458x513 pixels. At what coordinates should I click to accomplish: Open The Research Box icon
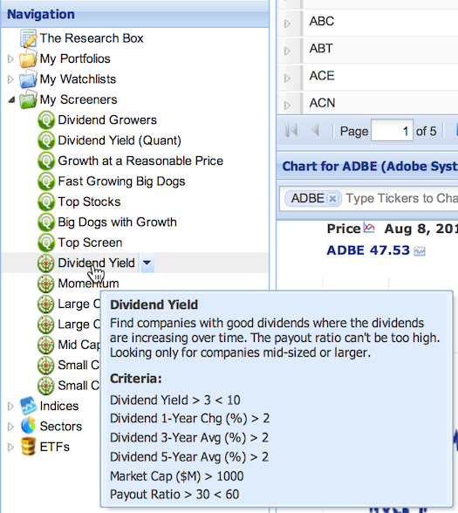(x=28, y=38)
